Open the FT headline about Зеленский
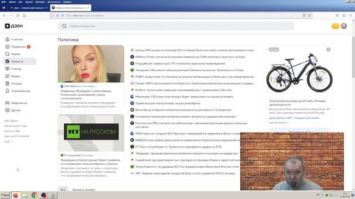This screenshot has height=199, width=355. click(x=179, y=147)
